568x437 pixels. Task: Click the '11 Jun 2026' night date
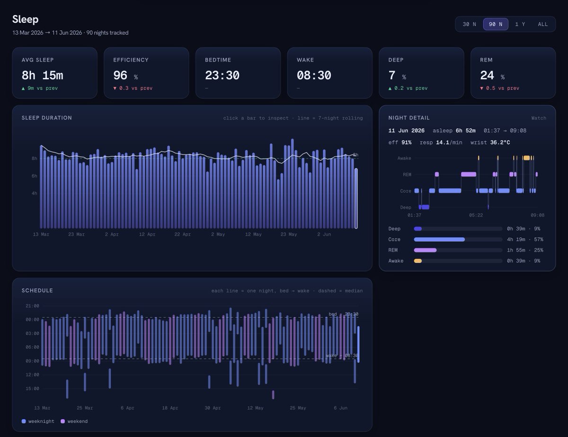(x=407, y=131)
